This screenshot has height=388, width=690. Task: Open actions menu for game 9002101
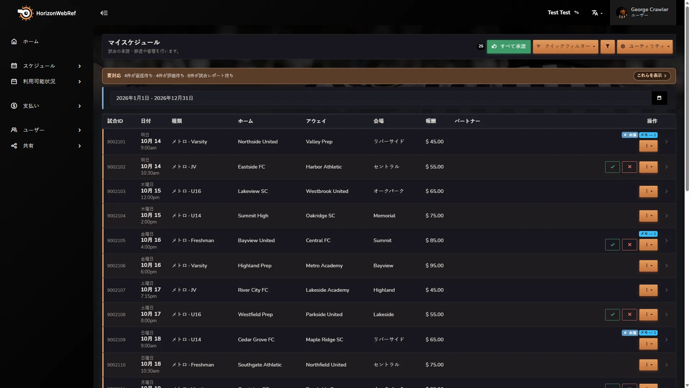click(648, 146)
